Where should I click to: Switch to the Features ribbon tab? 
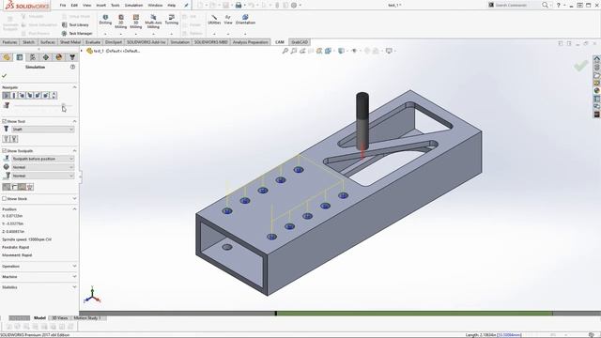click(9, 42)
